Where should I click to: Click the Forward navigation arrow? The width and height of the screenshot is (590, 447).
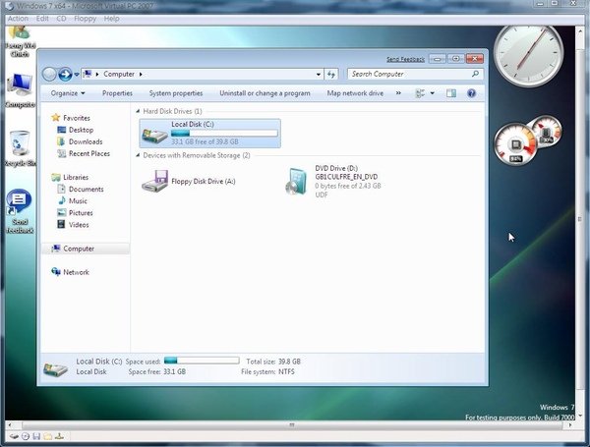click(x=65, y=74)
